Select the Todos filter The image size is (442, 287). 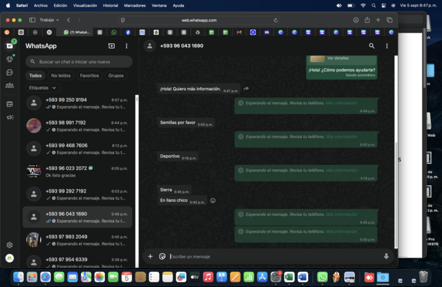point(35,75)
